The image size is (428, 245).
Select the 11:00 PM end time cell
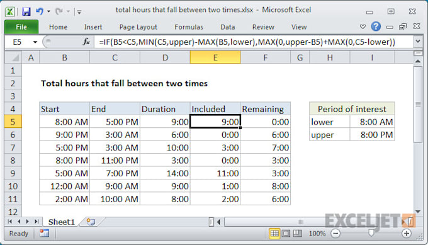tap(115, 161)
